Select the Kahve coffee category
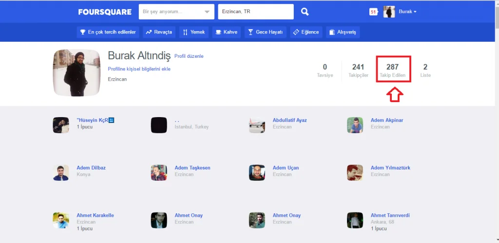The height and width of the screenshot is (243, 499). pyautogui.click(x=227, y=32)
